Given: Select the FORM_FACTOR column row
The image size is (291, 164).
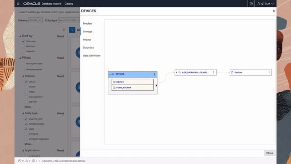Looking at the screenshot, I should 132,87.
